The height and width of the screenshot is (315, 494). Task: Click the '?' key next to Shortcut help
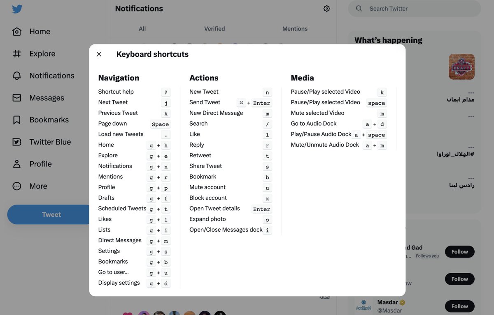[165, 92]
